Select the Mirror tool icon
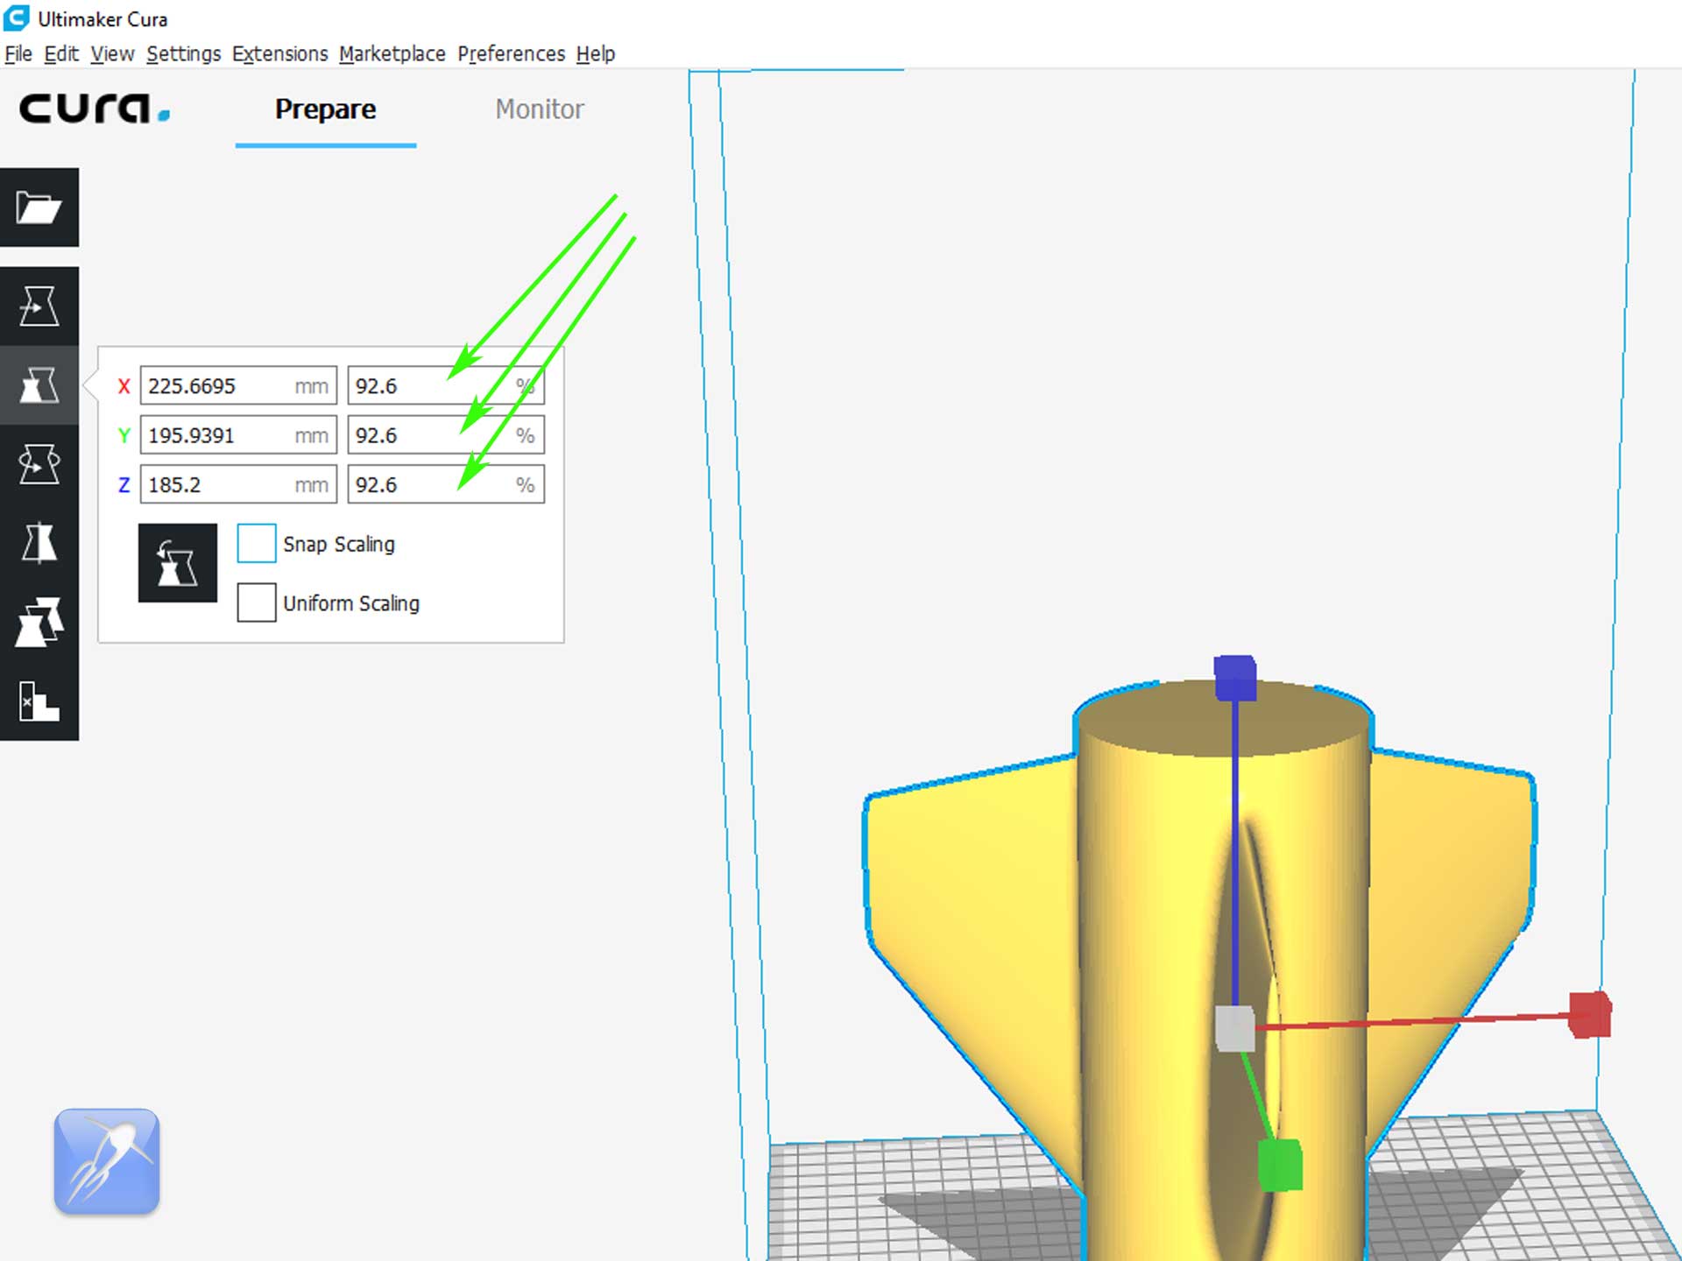Screen dimensions: 1682x1261 39,543
